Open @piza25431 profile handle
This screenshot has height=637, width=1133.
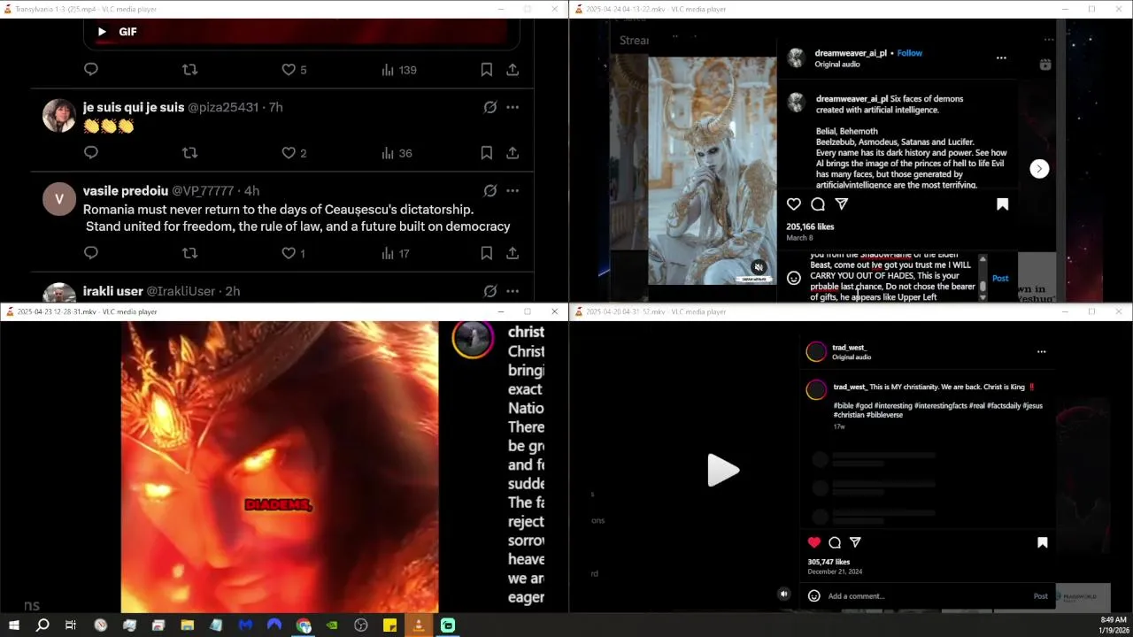[223, 107]
